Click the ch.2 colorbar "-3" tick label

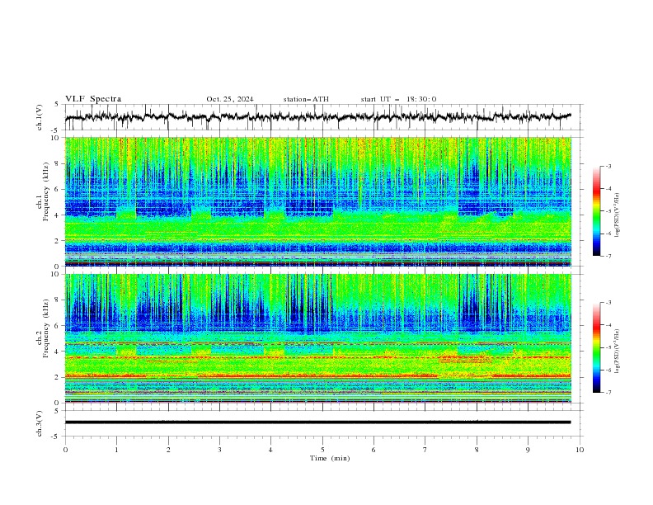(608, 303)
